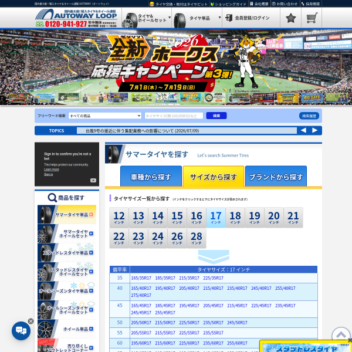Screen dimensions: 352x352
Task: Click the blue 検索 search button
Action: pos(216,116)
